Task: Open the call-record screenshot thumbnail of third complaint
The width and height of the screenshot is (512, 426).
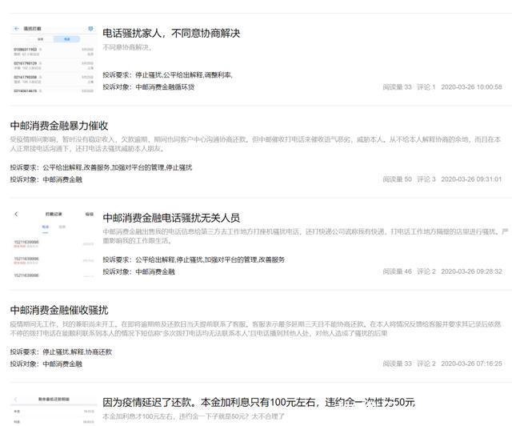Action: 54,243
